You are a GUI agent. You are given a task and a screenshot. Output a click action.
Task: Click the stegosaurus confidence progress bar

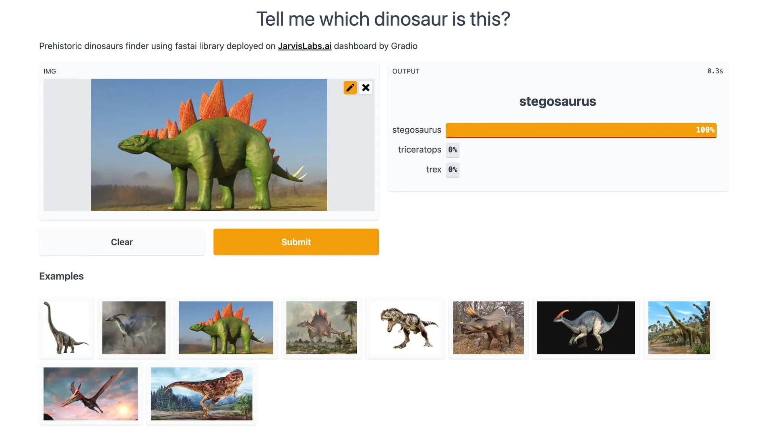click(581, 130)
